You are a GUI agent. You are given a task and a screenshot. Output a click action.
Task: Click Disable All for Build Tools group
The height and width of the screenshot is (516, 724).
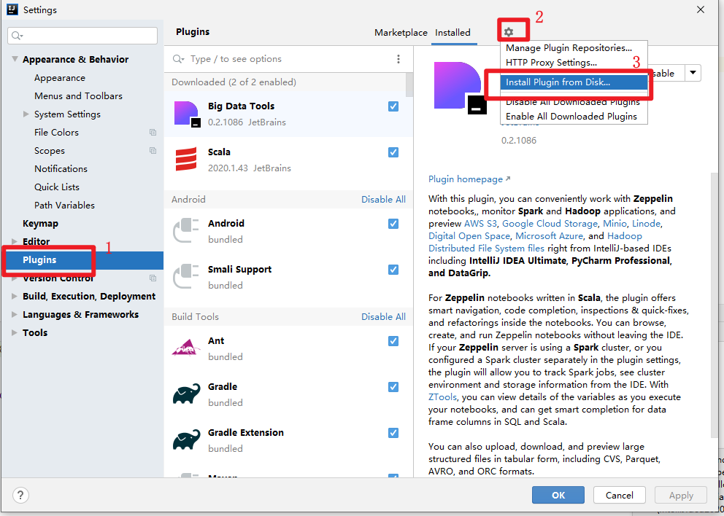point(383,317)
